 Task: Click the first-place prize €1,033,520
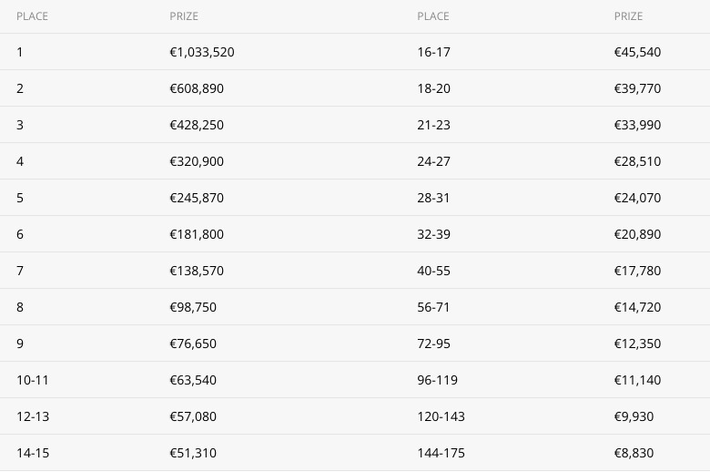point(202,52)
